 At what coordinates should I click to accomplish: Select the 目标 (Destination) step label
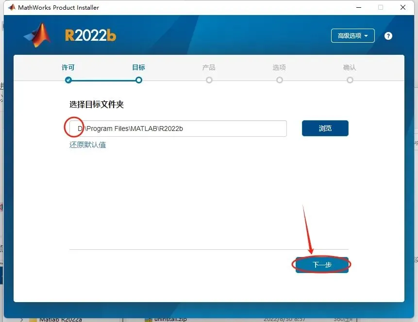click(x=139, y=67)
